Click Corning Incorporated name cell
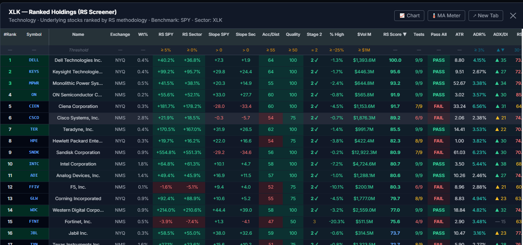The image size is (523, 245). (78, 198)
